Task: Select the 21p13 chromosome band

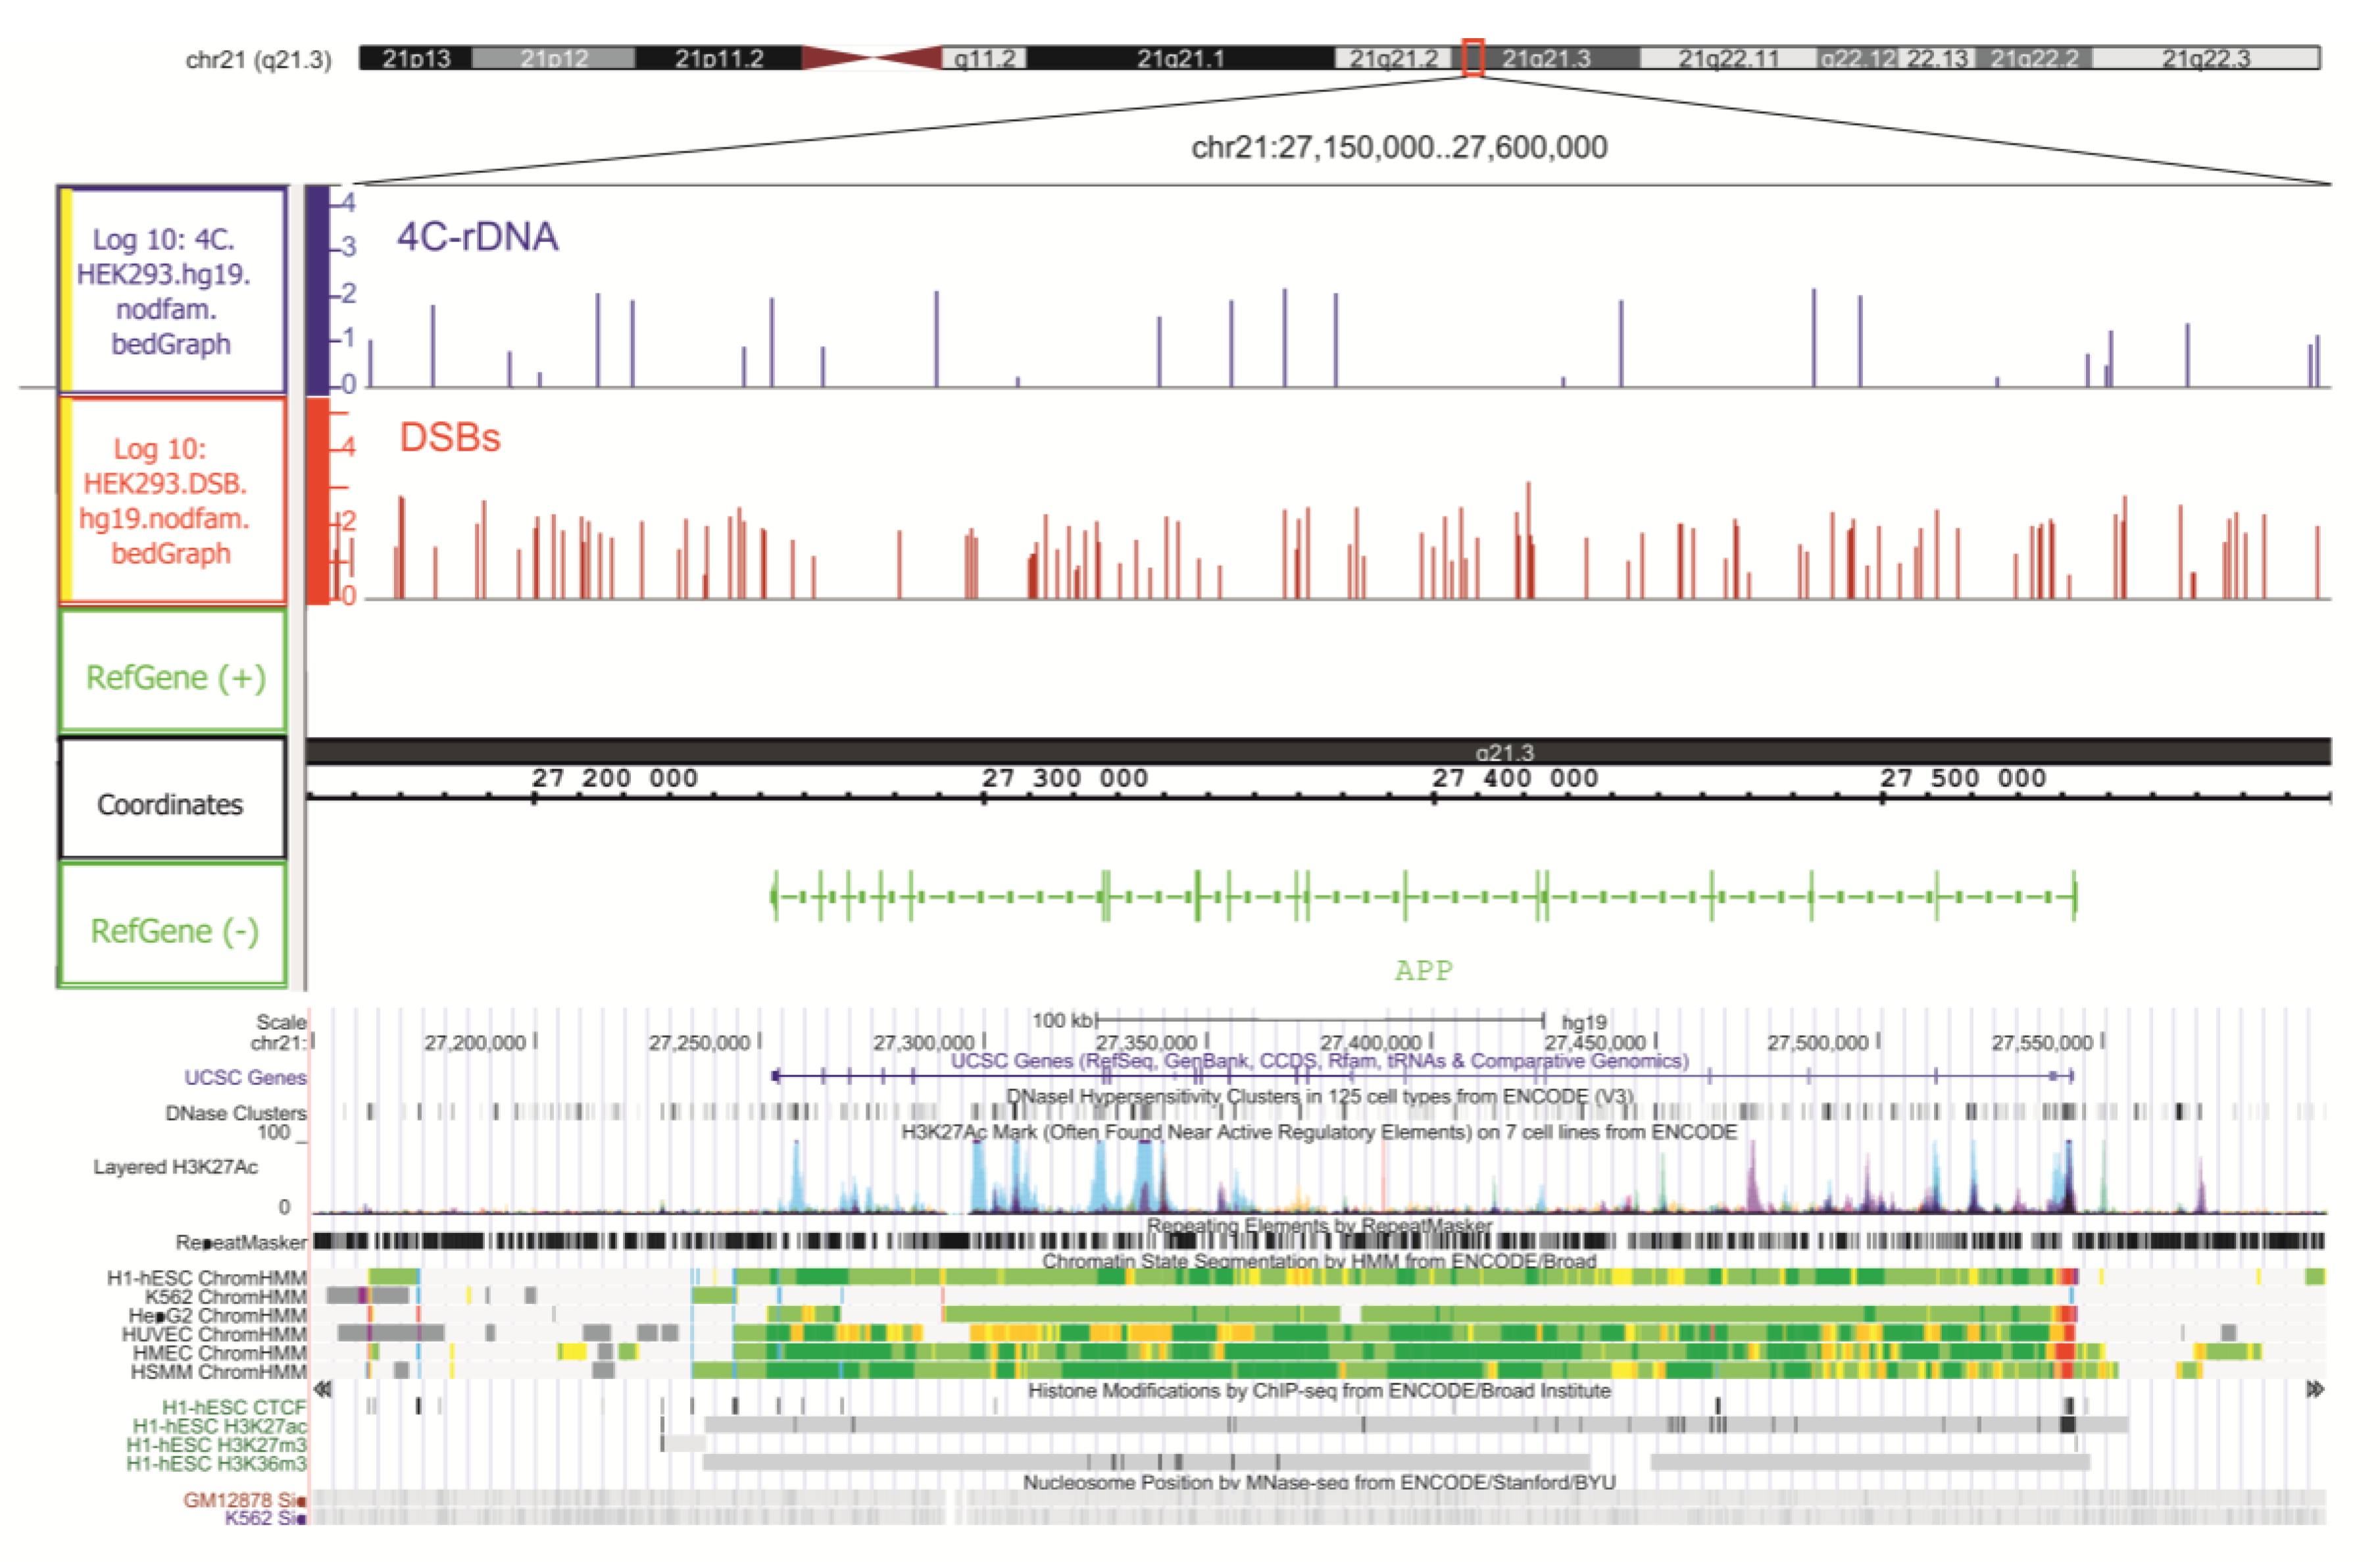Action: [x=416, y=58]
